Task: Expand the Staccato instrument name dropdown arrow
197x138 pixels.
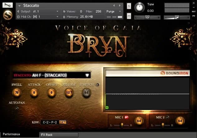Action: 20,6
